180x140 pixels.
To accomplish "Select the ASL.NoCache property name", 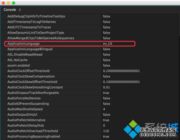I will [17, 60].
